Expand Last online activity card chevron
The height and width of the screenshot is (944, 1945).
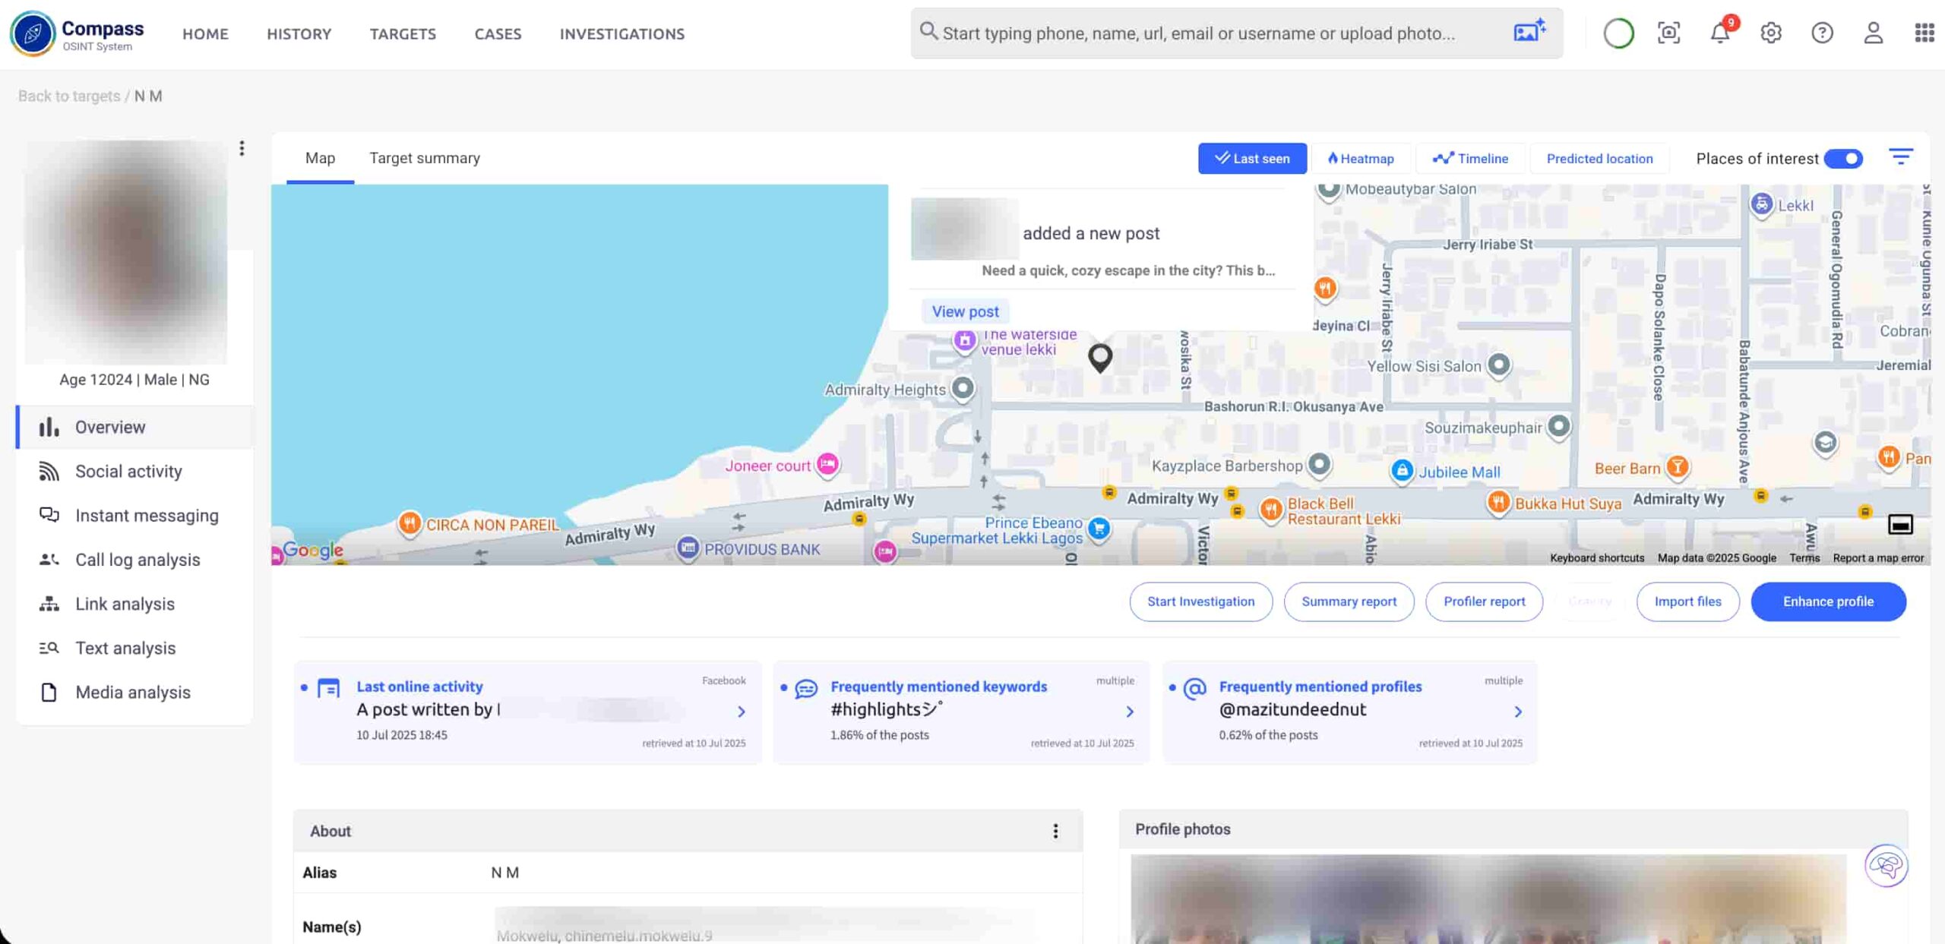pyautogui.click(x=741, y=712)
